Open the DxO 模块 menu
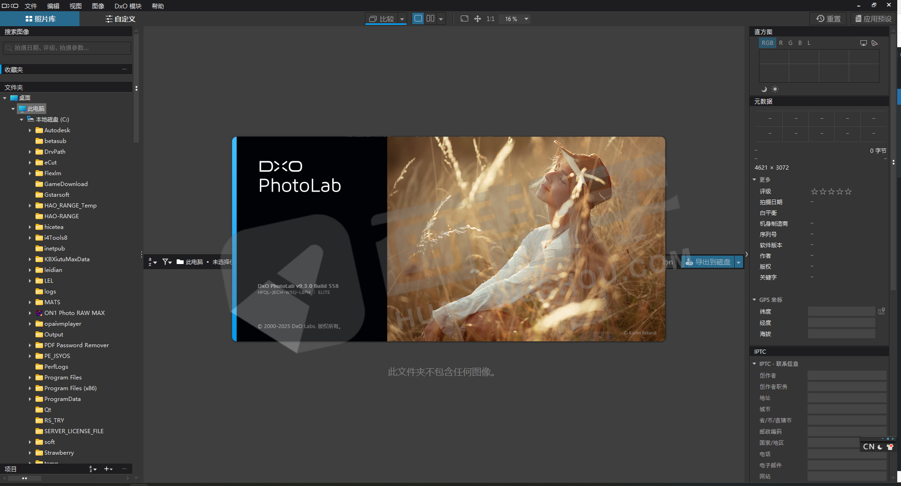 click(128, 6)
